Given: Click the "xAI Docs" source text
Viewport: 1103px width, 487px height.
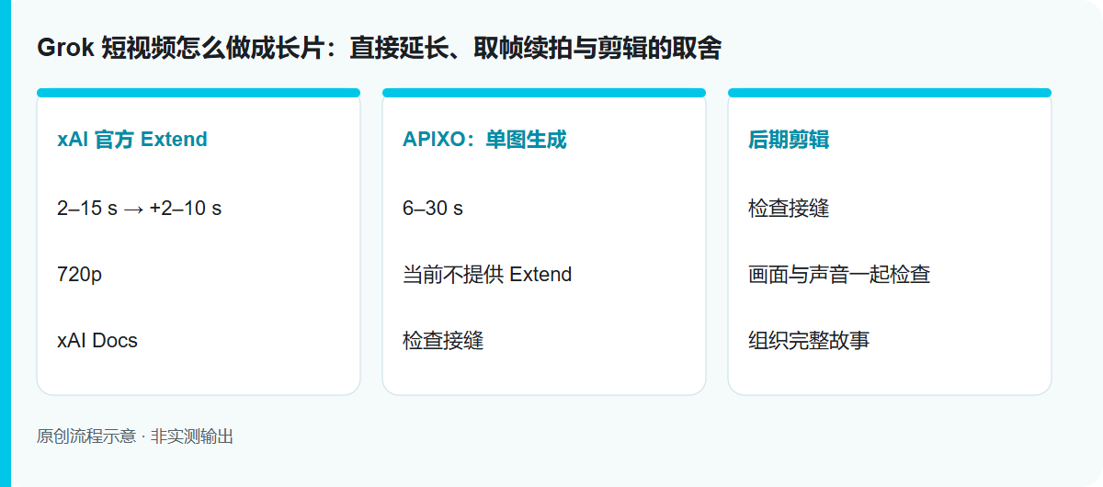Looking at the screenshot, I should (x=97, y=341).
